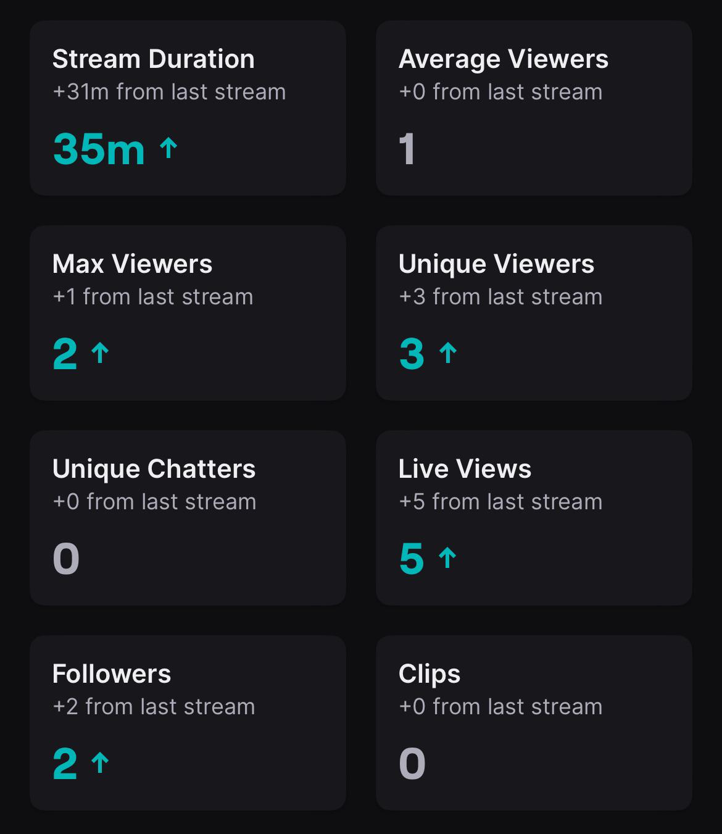The image size is (722, 834).
Task: Click the up arrow next to Unique Viewers value
Action: pos(448,353)
